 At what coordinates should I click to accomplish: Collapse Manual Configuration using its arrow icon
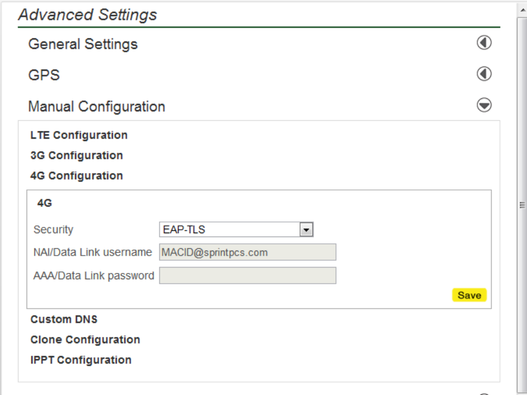pyautogui.click(x=484, y=106)
